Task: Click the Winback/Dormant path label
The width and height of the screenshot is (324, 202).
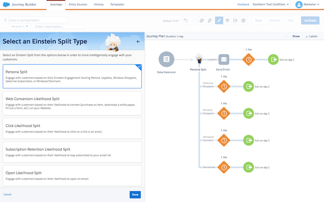Action: tap(208, 139)
